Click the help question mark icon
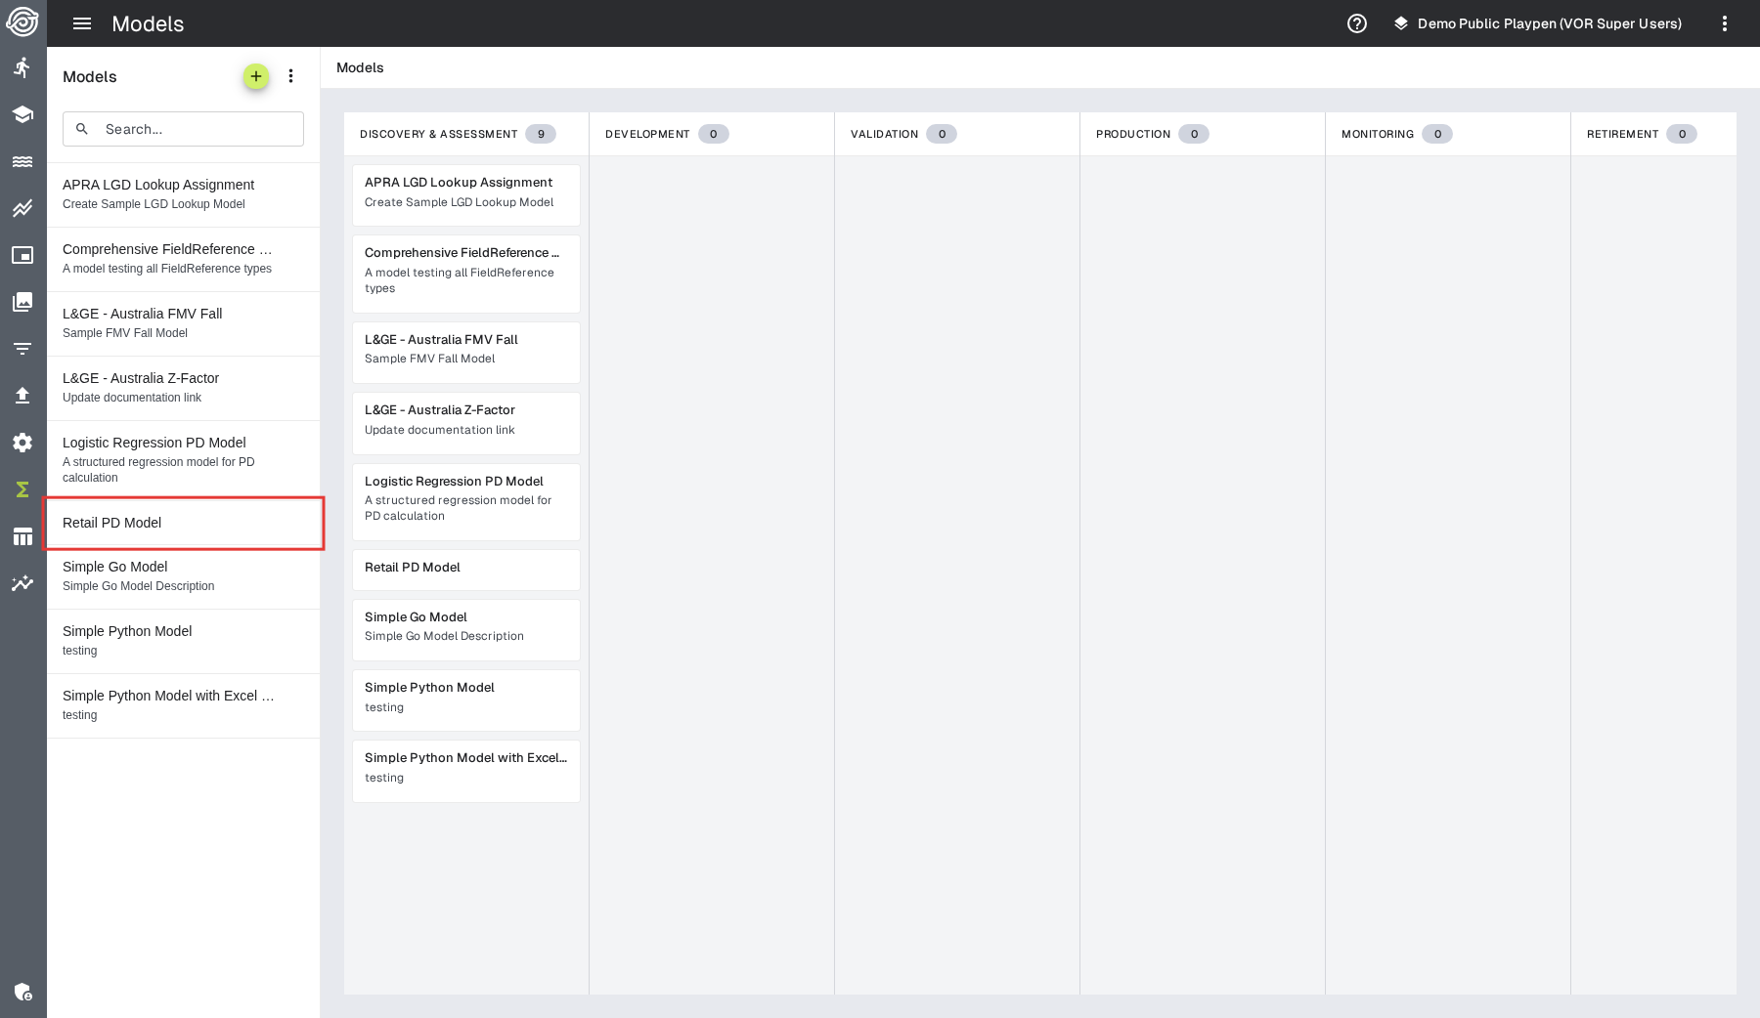 click(x=1356, y=23)
